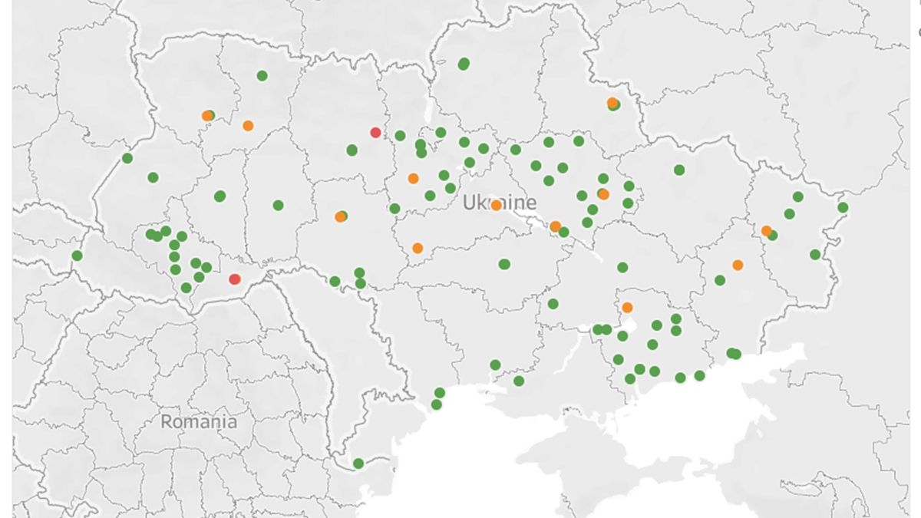Select the orange marker beside the Ukraine label
This screenshot has width=921, height=518.
494,207
